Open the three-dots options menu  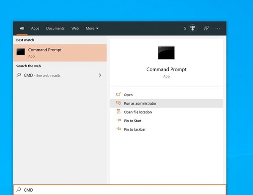pos(218,28)
